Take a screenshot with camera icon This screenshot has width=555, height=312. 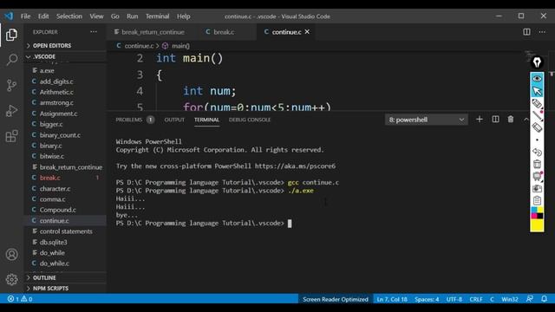[x=537, y=189]
